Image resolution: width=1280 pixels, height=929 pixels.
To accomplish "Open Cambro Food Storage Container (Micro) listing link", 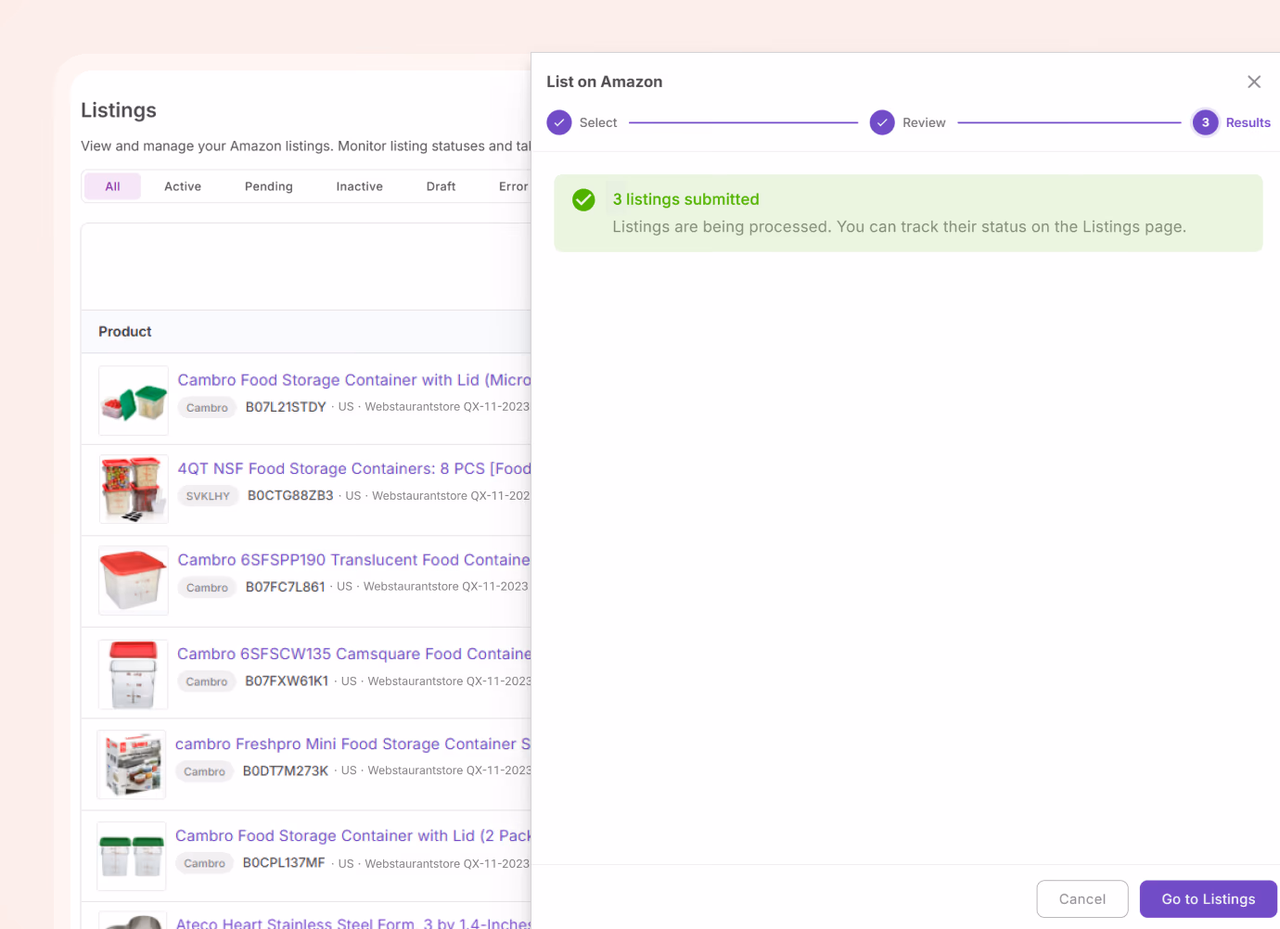I will click(x=354, y=380).
